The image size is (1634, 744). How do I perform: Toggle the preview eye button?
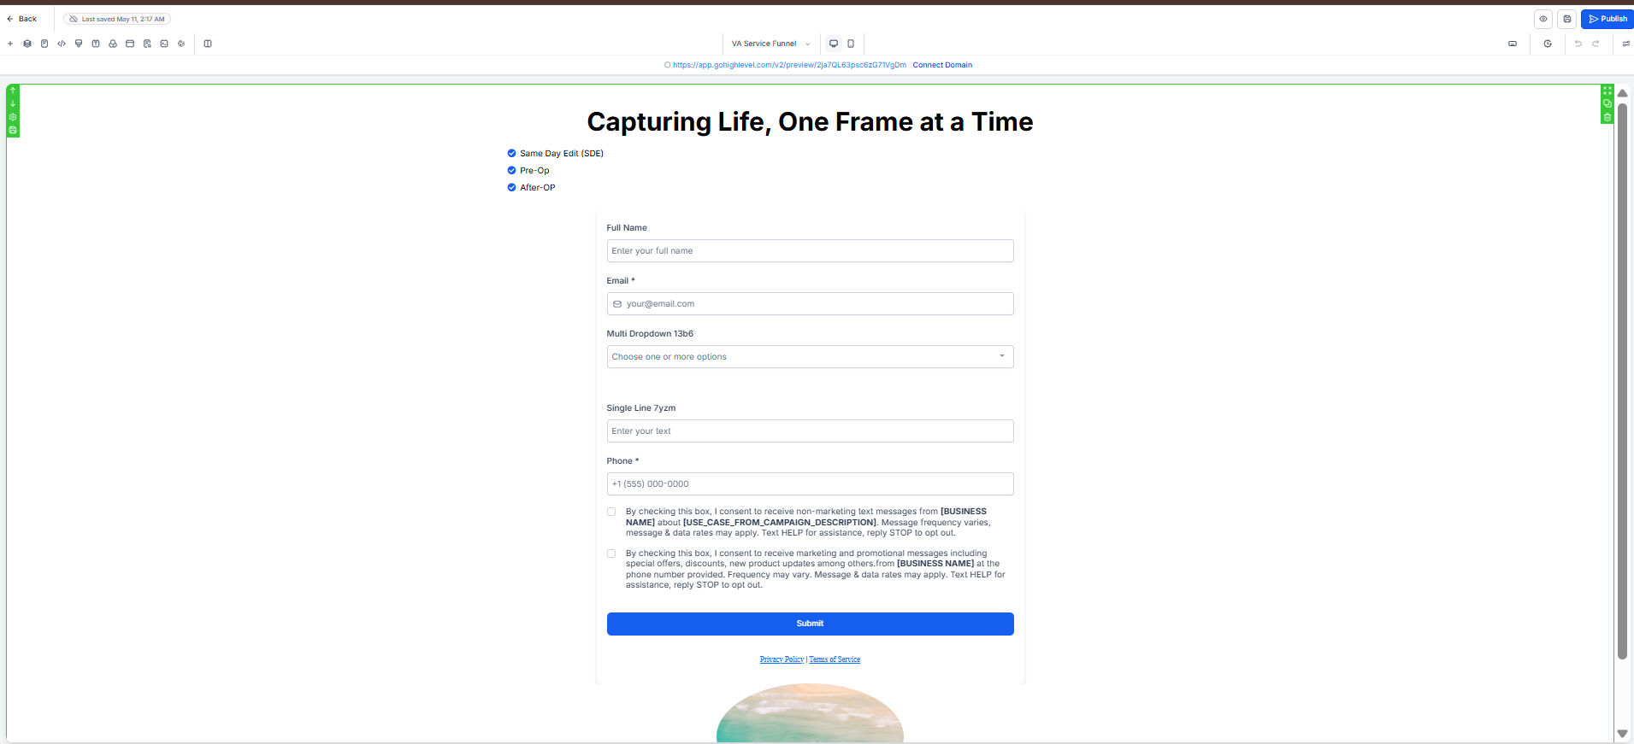point(1543,19)
